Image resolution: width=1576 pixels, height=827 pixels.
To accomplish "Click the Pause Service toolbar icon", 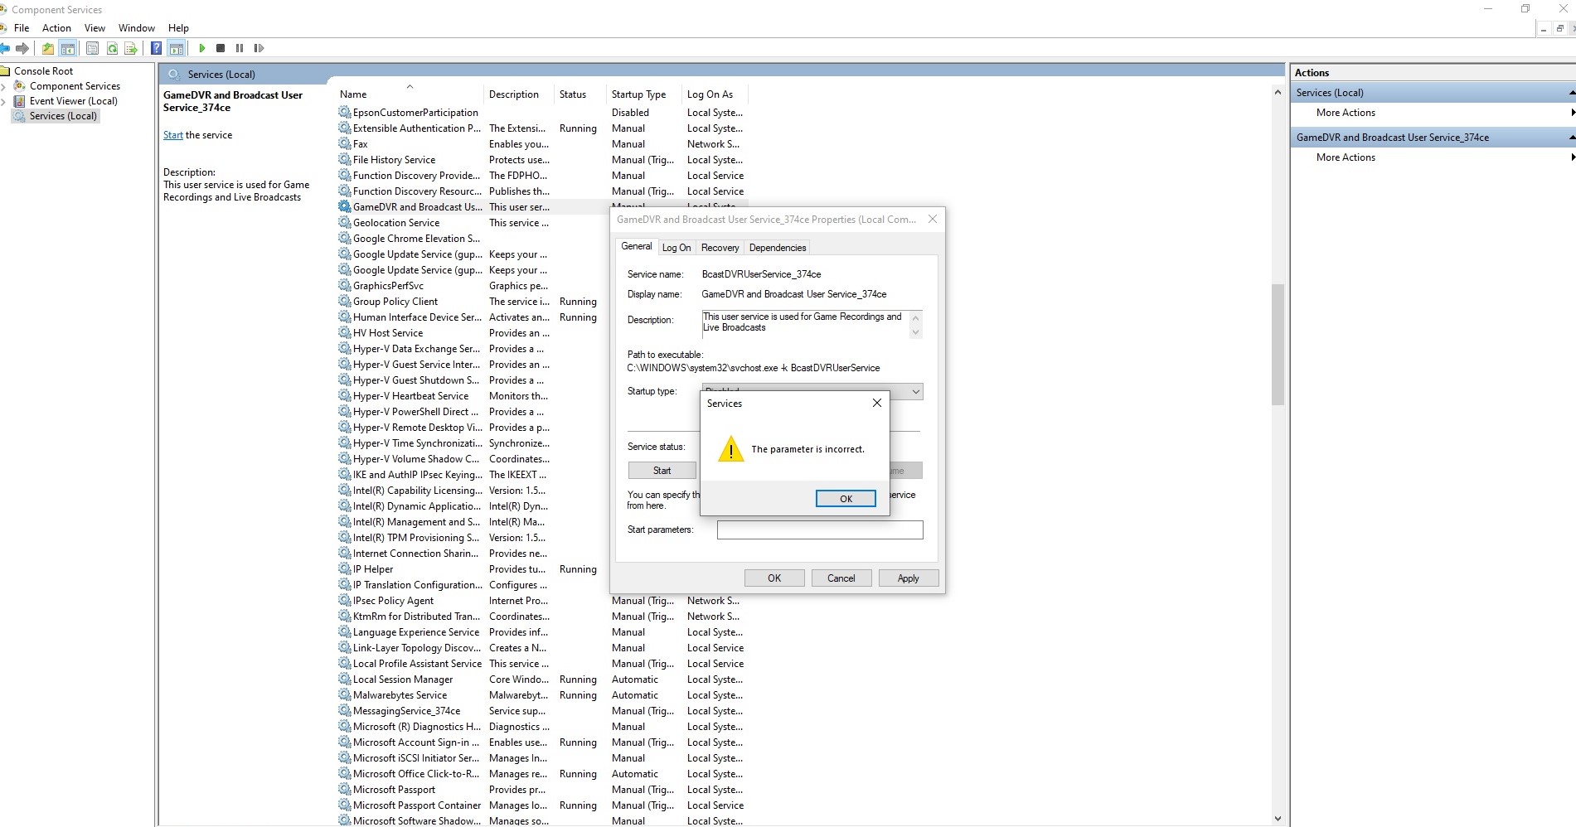I will coord(240,48).
